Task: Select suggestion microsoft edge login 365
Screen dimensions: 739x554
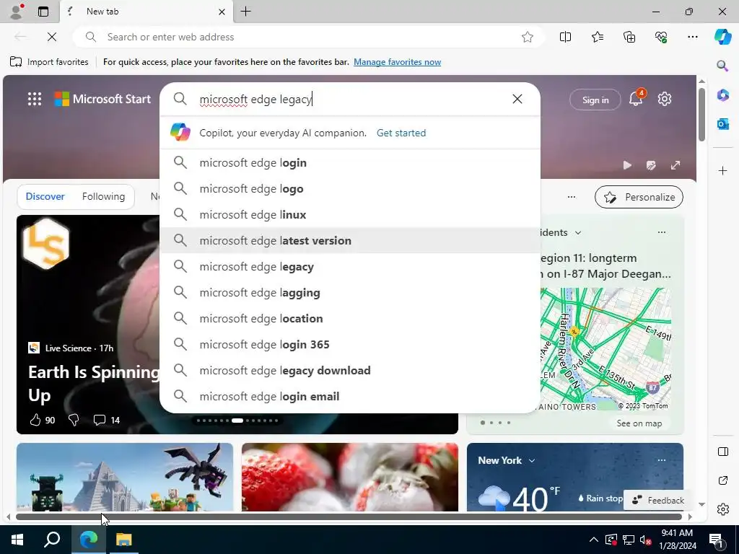Action: [350, 344]
